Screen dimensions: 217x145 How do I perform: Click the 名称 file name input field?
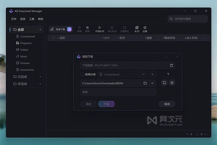click(118, 92)
